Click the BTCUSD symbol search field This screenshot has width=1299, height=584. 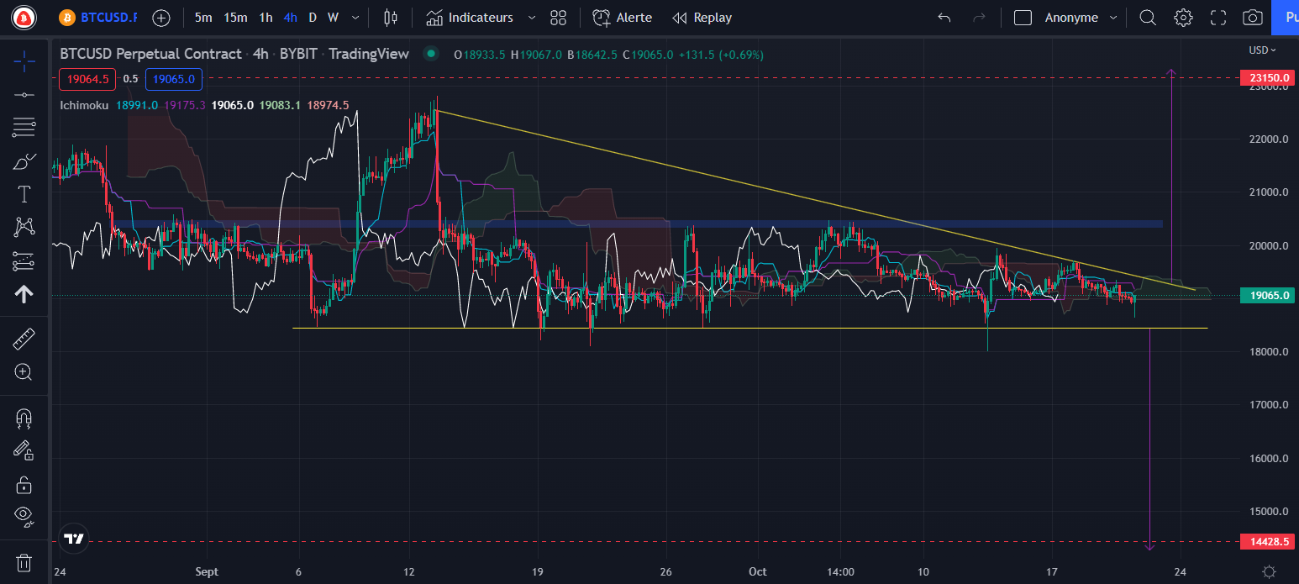100,18
